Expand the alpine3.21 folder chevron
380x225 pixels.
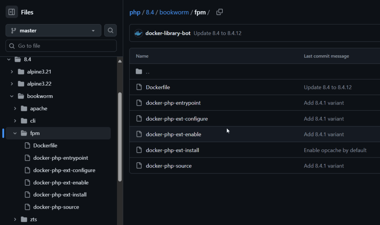tap(12, 72)
